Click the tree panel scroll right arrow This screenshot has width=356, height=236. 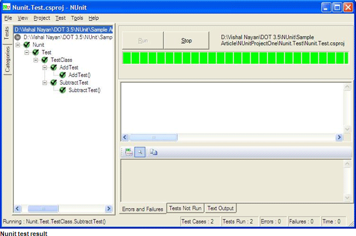(109, 209)
